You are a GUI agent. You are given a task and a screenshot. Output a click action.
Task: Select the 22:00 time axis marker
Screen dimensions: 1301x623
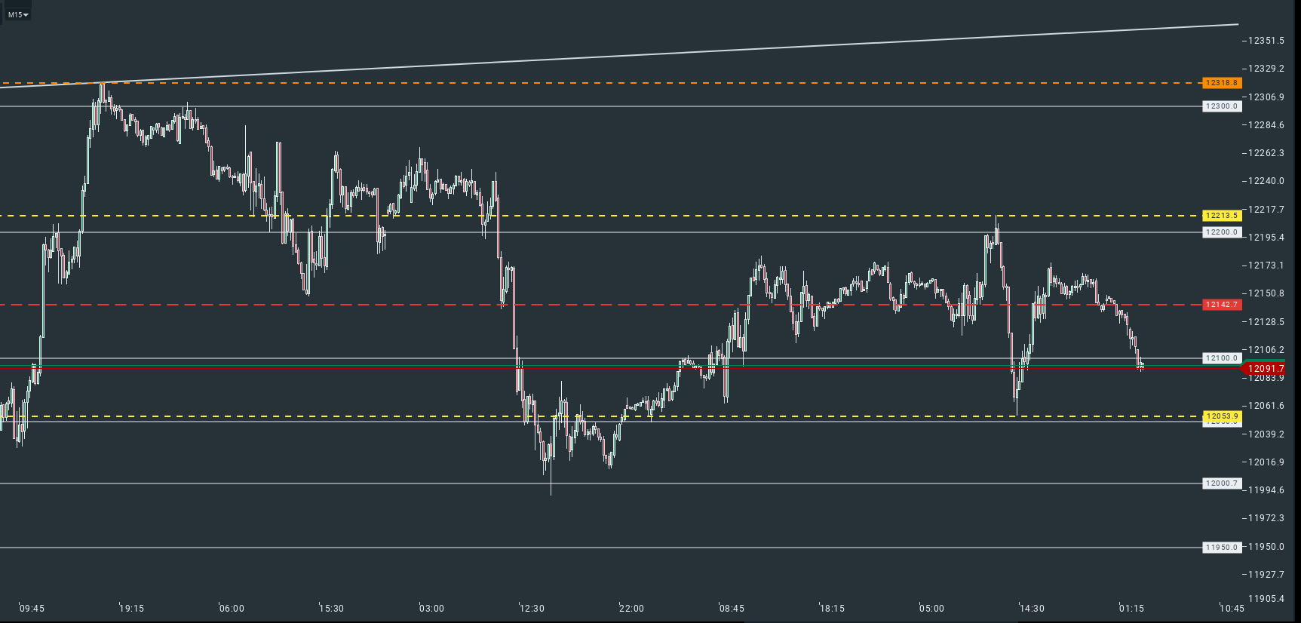(x=631, y=609)
